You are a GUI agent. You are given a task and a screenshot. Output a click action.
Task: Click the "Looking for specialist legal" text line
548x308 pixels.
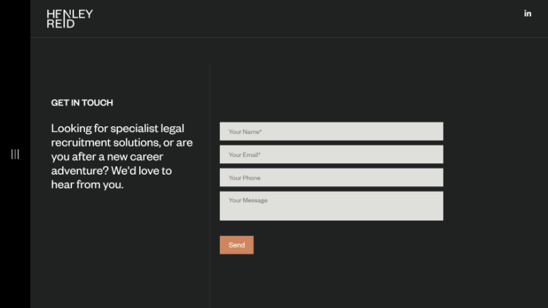118,128
